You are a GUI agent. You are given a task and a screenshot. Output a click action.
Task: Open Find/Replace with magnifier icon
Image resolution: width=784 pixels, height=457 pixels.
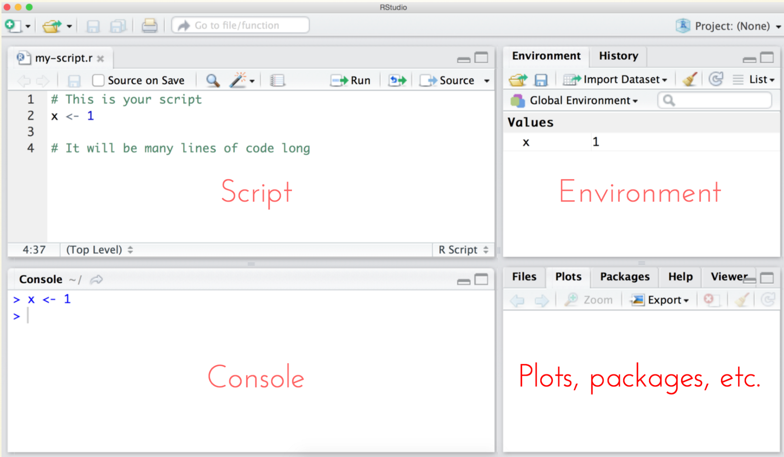click(x=213, y=80)
